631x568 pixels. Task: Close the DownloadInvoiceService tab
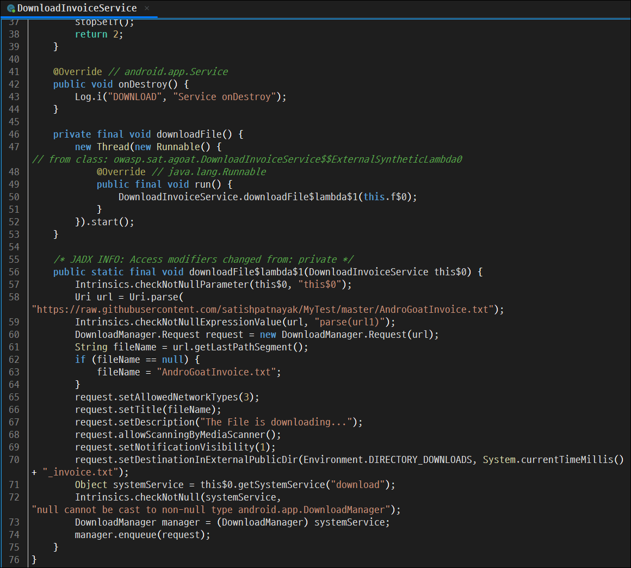147,8
